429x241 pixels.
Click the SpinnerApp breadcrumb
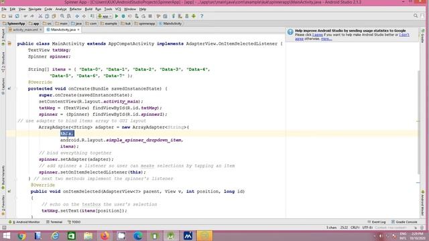pos(13,23)
